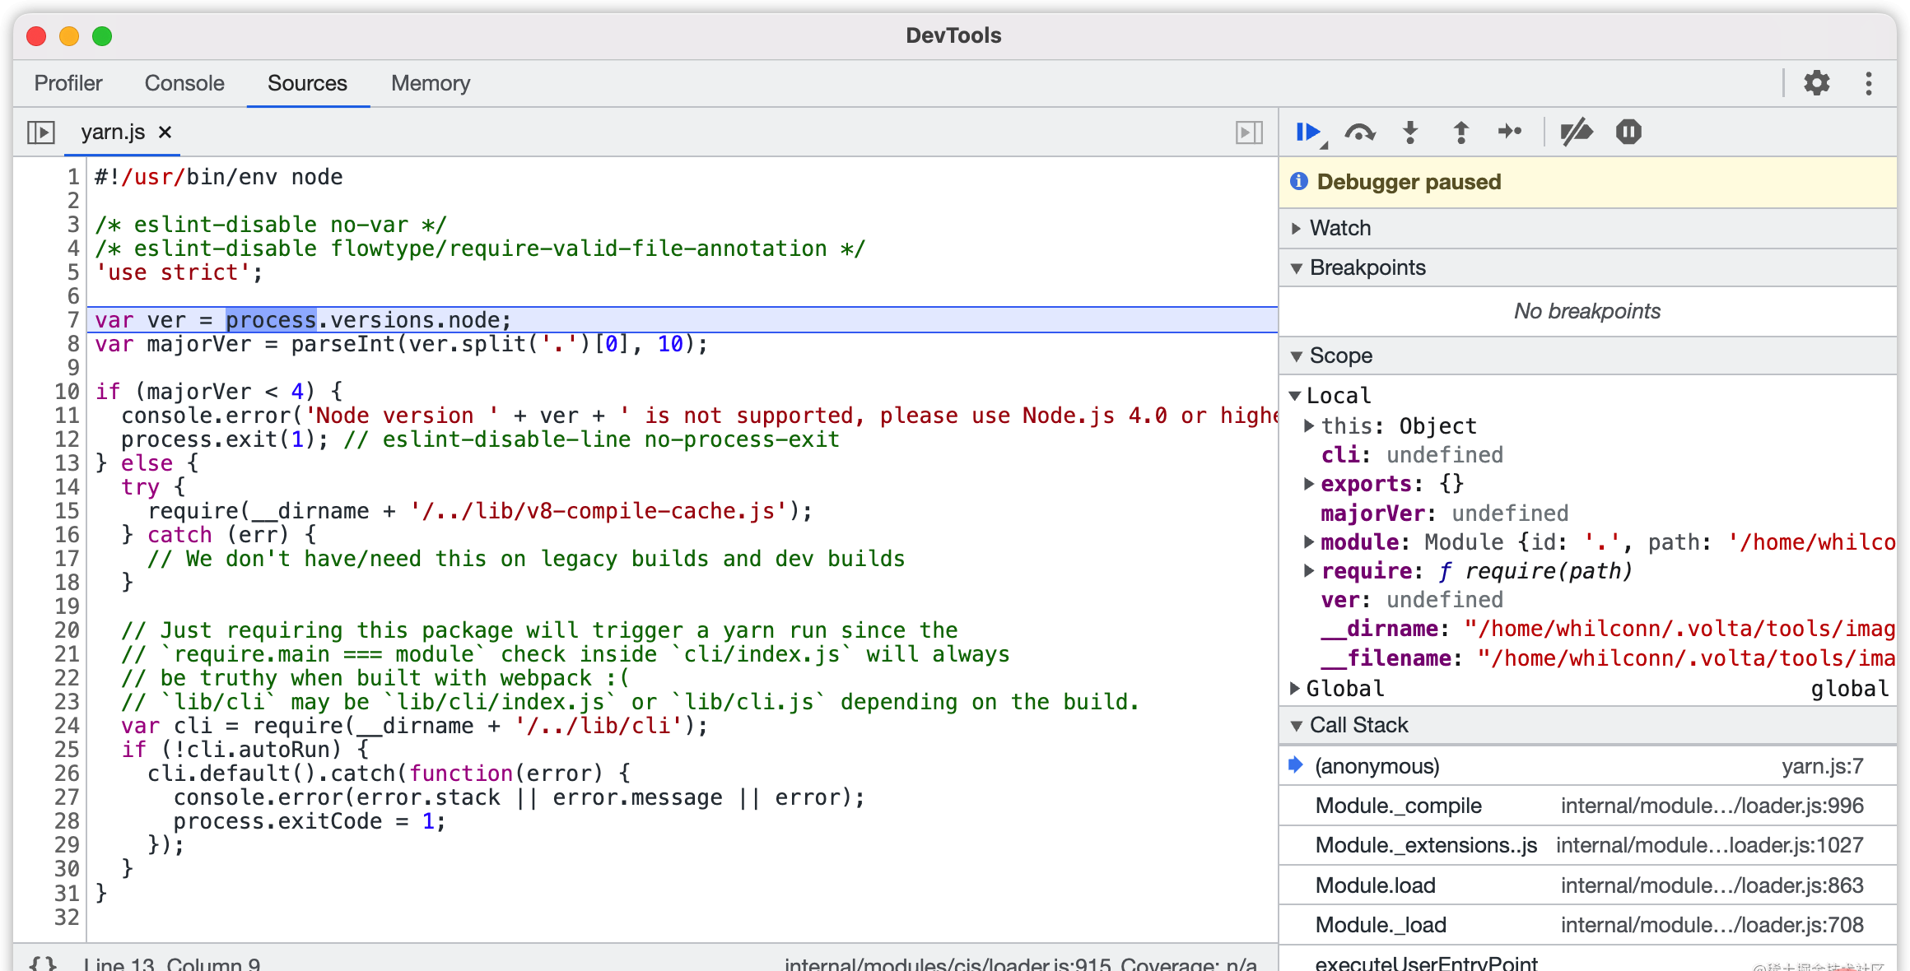Image resolution: width=1910 pixels, height=971 pixels.
Task: Open DevTools settings gear
Action: [1817, 83]
